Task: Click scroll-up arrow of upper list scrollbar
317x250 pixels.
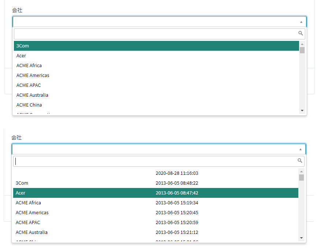Action: (302, 44)
